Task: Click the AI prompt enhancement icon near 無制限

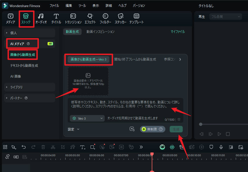Action: (x=132, y=129)
